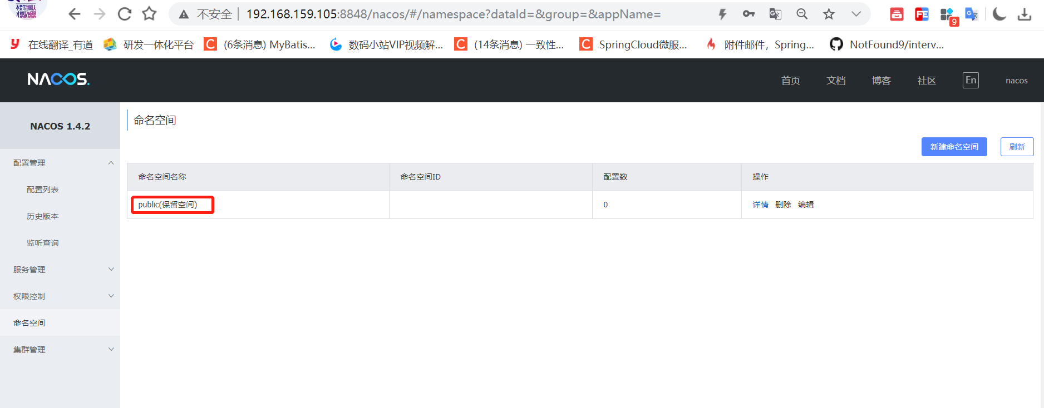The image size is (1044, 408).
Task: Open 博客 in top navigation
Action: click(x=881, y=81)
